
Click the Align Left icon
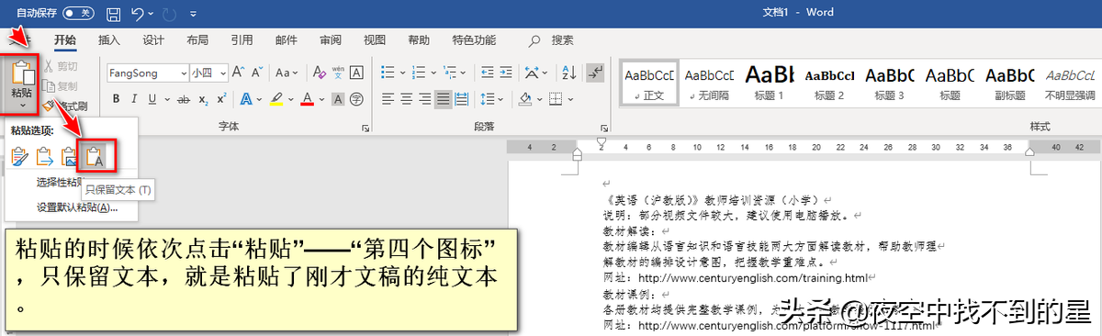tap(387, 98)
